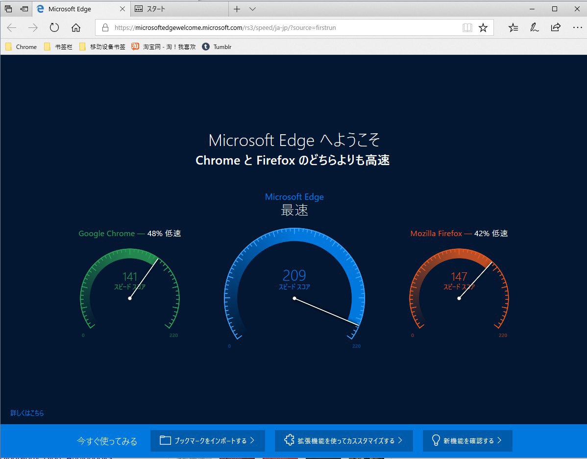Open the Tumblr bookmark
Image resolution: width=587 pixels, height=459 pixels.
tap(217, 47)
